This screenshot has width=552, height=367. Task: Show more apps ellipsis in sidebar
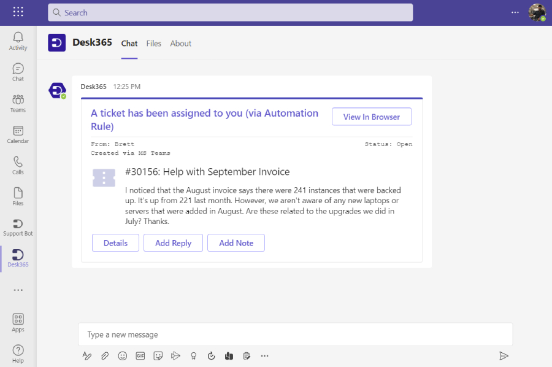(x=18, y=290)
